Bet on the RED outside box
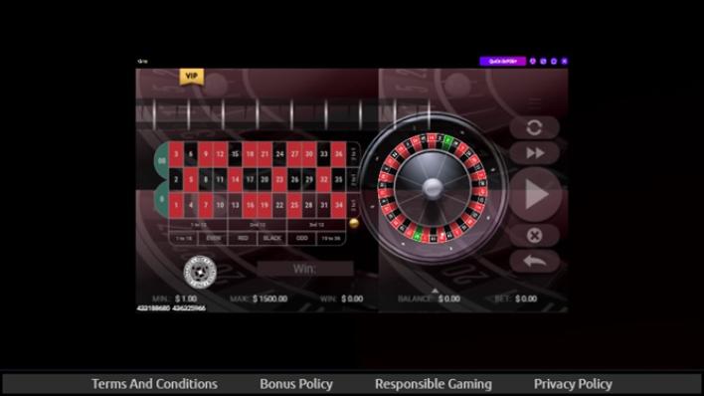The height and width of the screenshot is (396, 704). pyautogui.click(x=243, y=238)
